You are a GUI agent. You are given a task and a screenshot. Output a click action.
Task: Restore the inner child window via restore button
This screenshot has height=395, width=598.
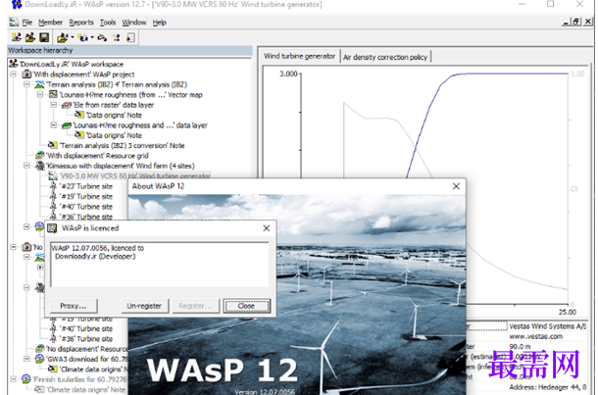pos(575,22)
